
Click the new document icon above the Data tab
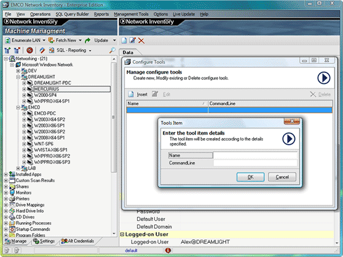124,40
